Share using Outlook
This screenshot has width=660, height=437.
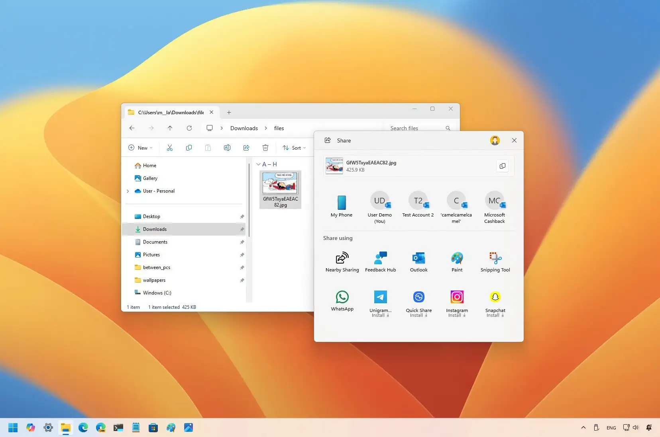pyautogui.click(x=418, y=262)
